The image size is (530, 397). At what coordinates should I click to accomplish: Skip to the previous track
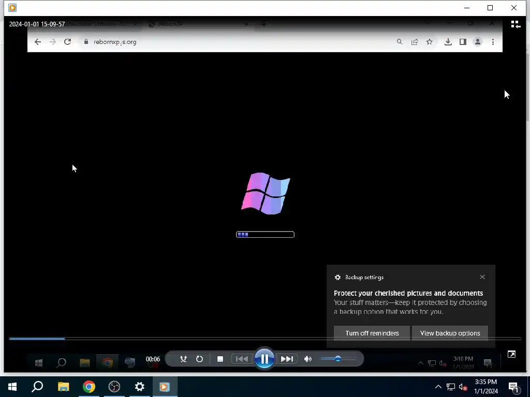pos(242,359)
